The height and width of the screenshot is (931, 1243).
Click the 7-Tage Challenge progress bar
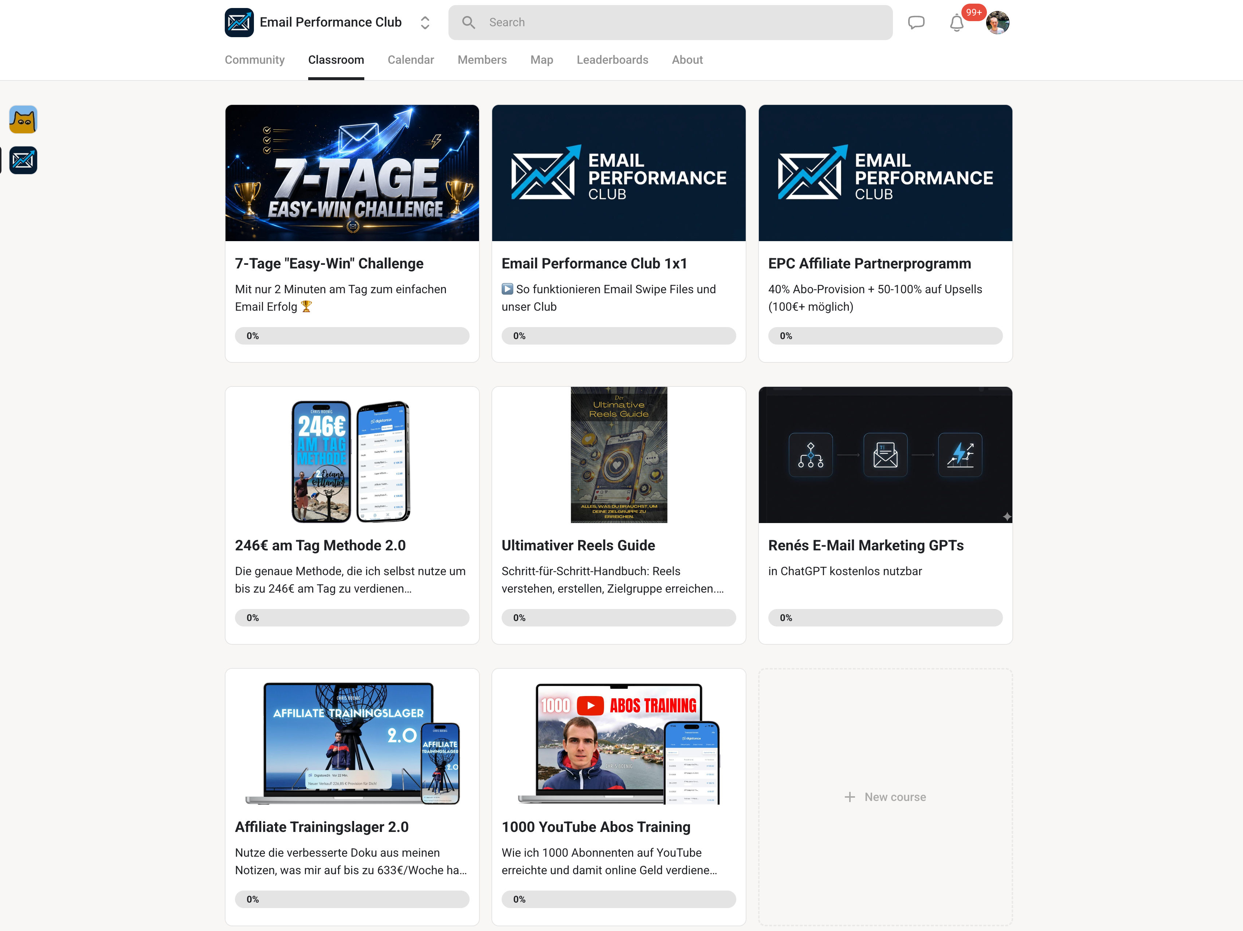[352, 336]
